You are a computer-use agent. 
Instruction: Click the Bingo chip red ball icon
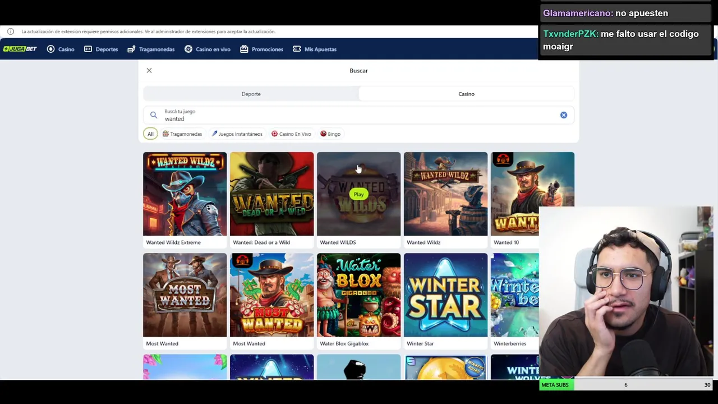pos(323,134)
